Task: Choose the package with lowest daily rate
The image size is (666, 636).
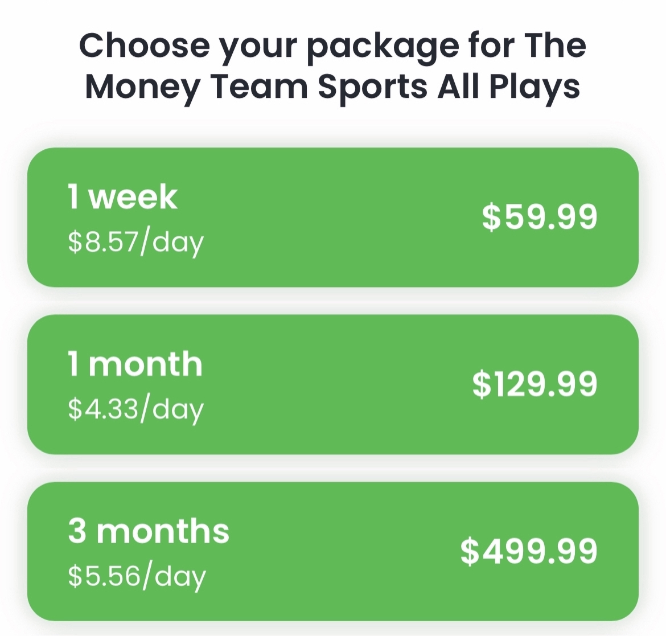Action: [333, 384]
